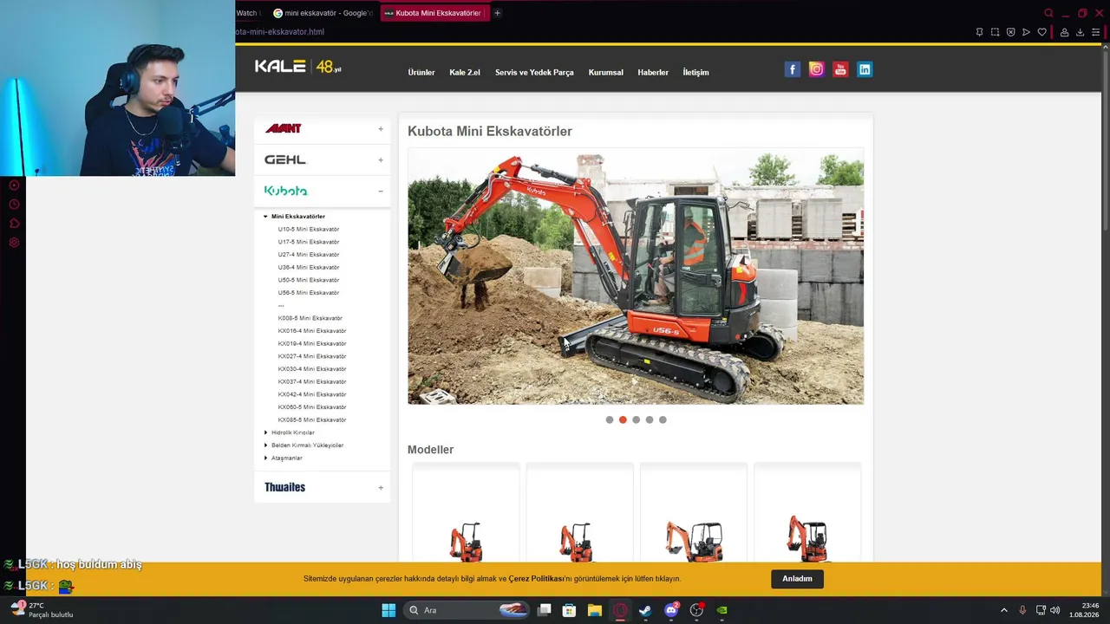Screen dimensions: 1110x624
Task: Click the ad blocker shield icon
Action: [1010, 32]
